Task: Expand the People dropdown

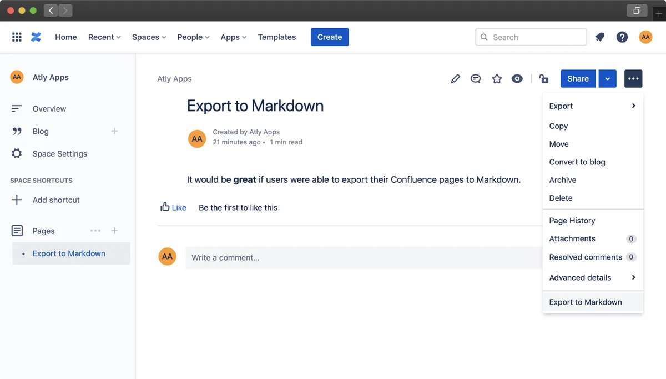Action: click(x=193, y=37)
